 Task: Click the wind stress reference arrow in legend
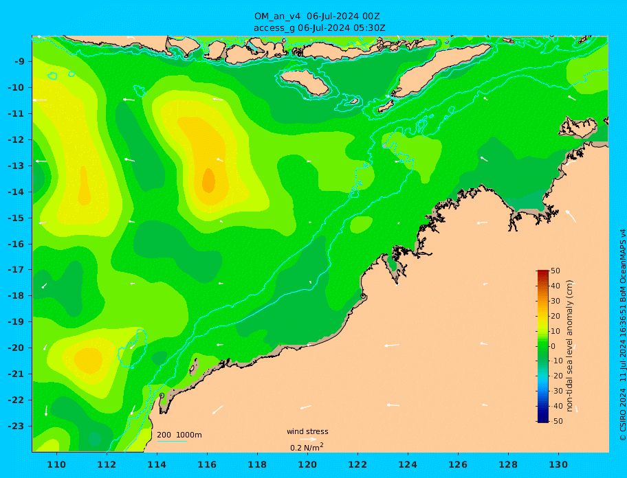(x=308, y=440)
